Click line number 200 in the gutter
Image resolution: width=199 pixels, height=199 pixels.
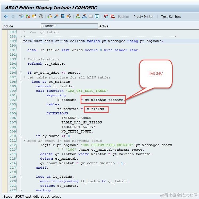(13, 91)
